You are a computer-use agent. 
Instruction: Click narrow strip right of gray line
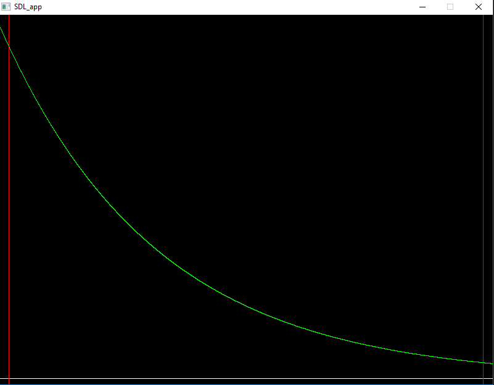coord(488,185)
